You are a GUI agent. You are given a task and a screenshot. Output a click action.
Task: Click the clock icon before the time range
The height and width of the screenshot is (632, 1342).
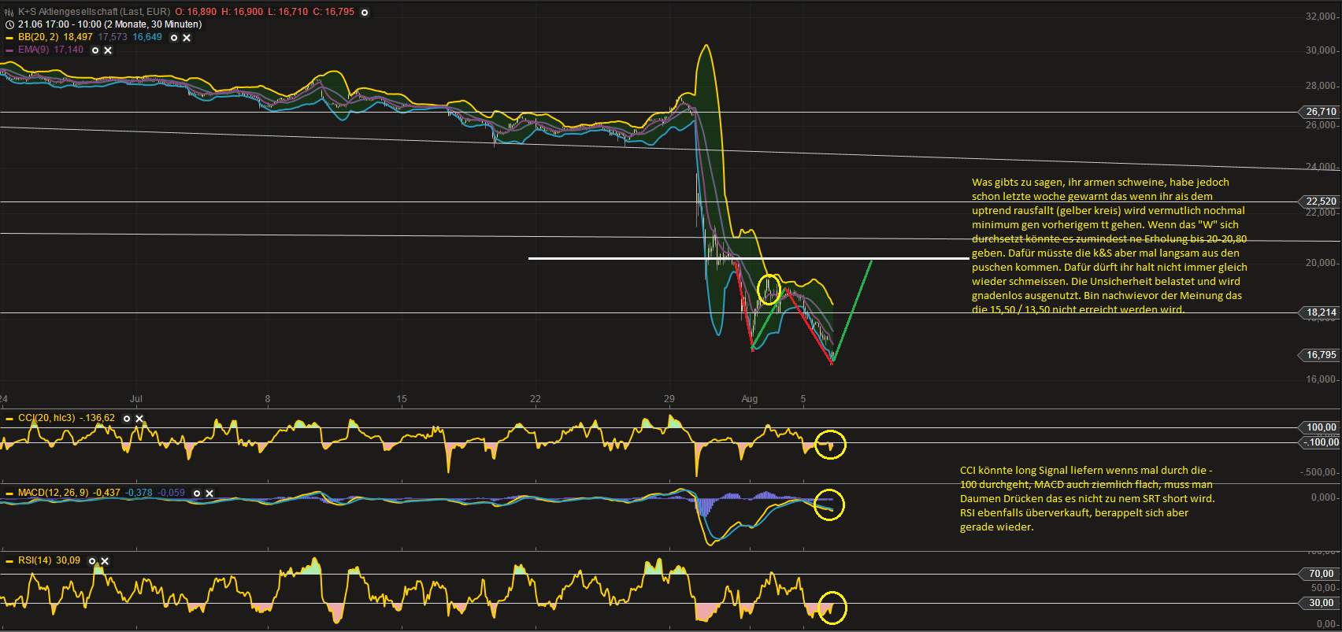point(9,24)
